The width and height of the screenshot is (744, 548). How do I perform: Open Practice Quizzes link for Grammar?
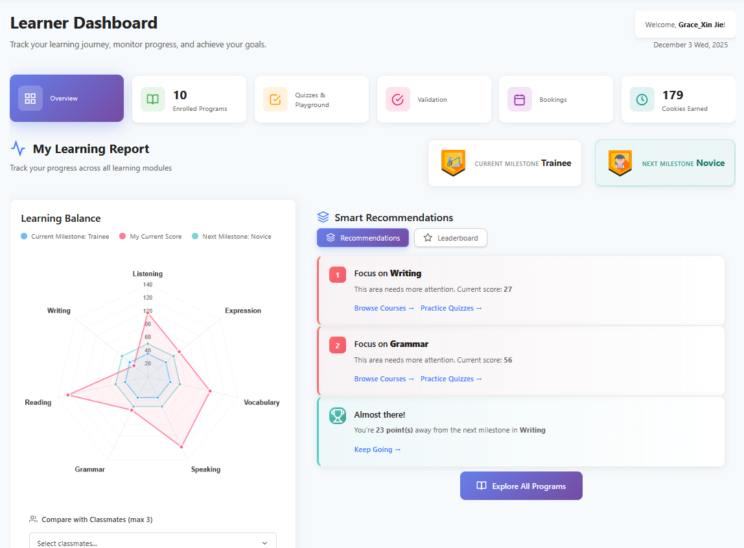[451, 379]
